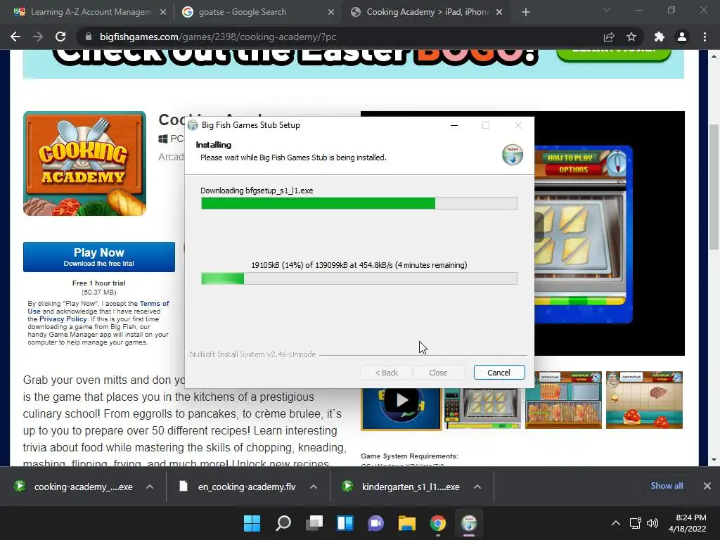Close the Cooking Academy tab

pyautogui.click(x=499, y=13)
